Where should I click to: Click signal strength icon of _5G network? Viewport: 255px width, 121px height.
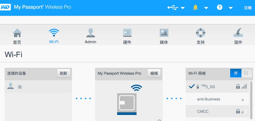pos(244,86)
